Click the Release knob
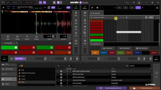161x90 pixels. click(17, 36)
